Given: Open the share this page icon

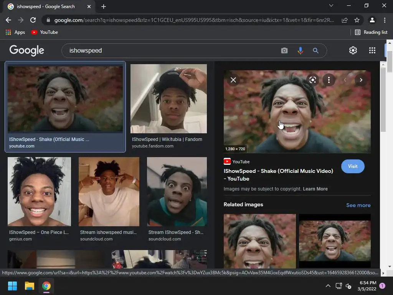Looking at the screenshot, I should click(345, 20).
